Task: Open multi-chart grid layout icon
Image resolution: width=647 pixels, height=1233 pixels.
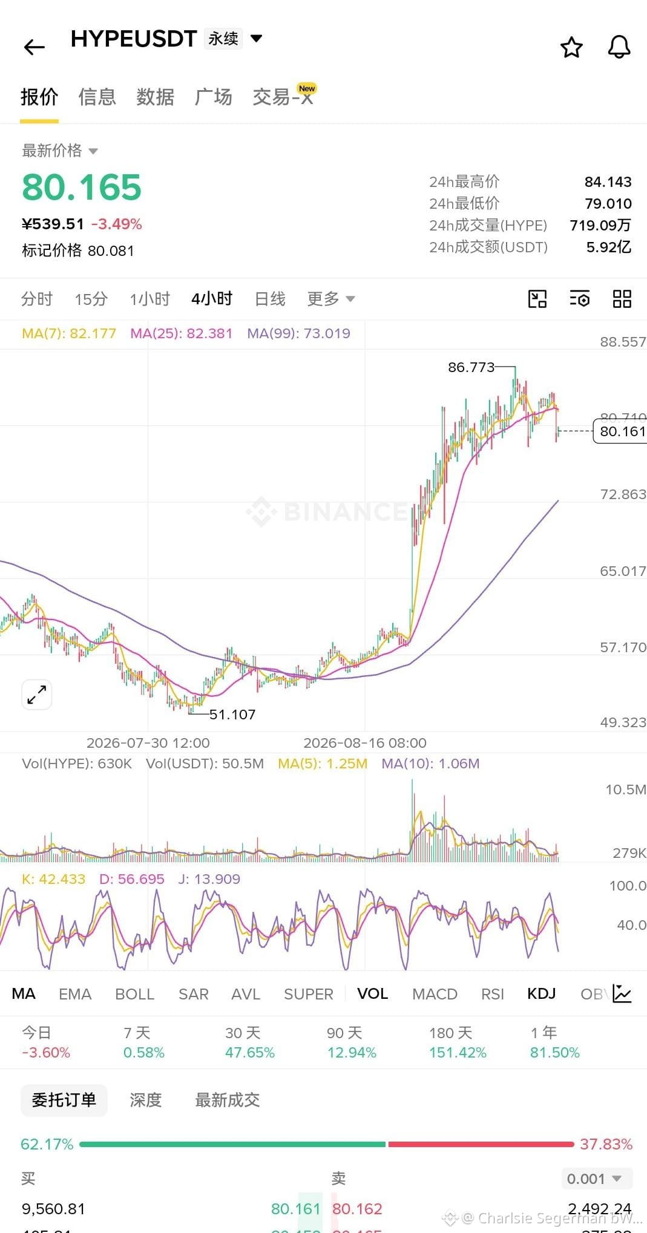Action: (x=622, y=299)
